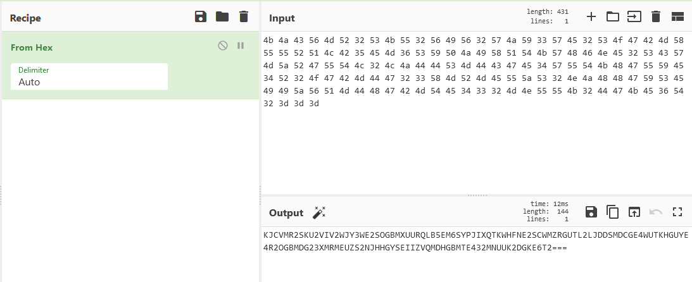Save the current recipe
Screen dimensions: 692x282
click(201, 17)
